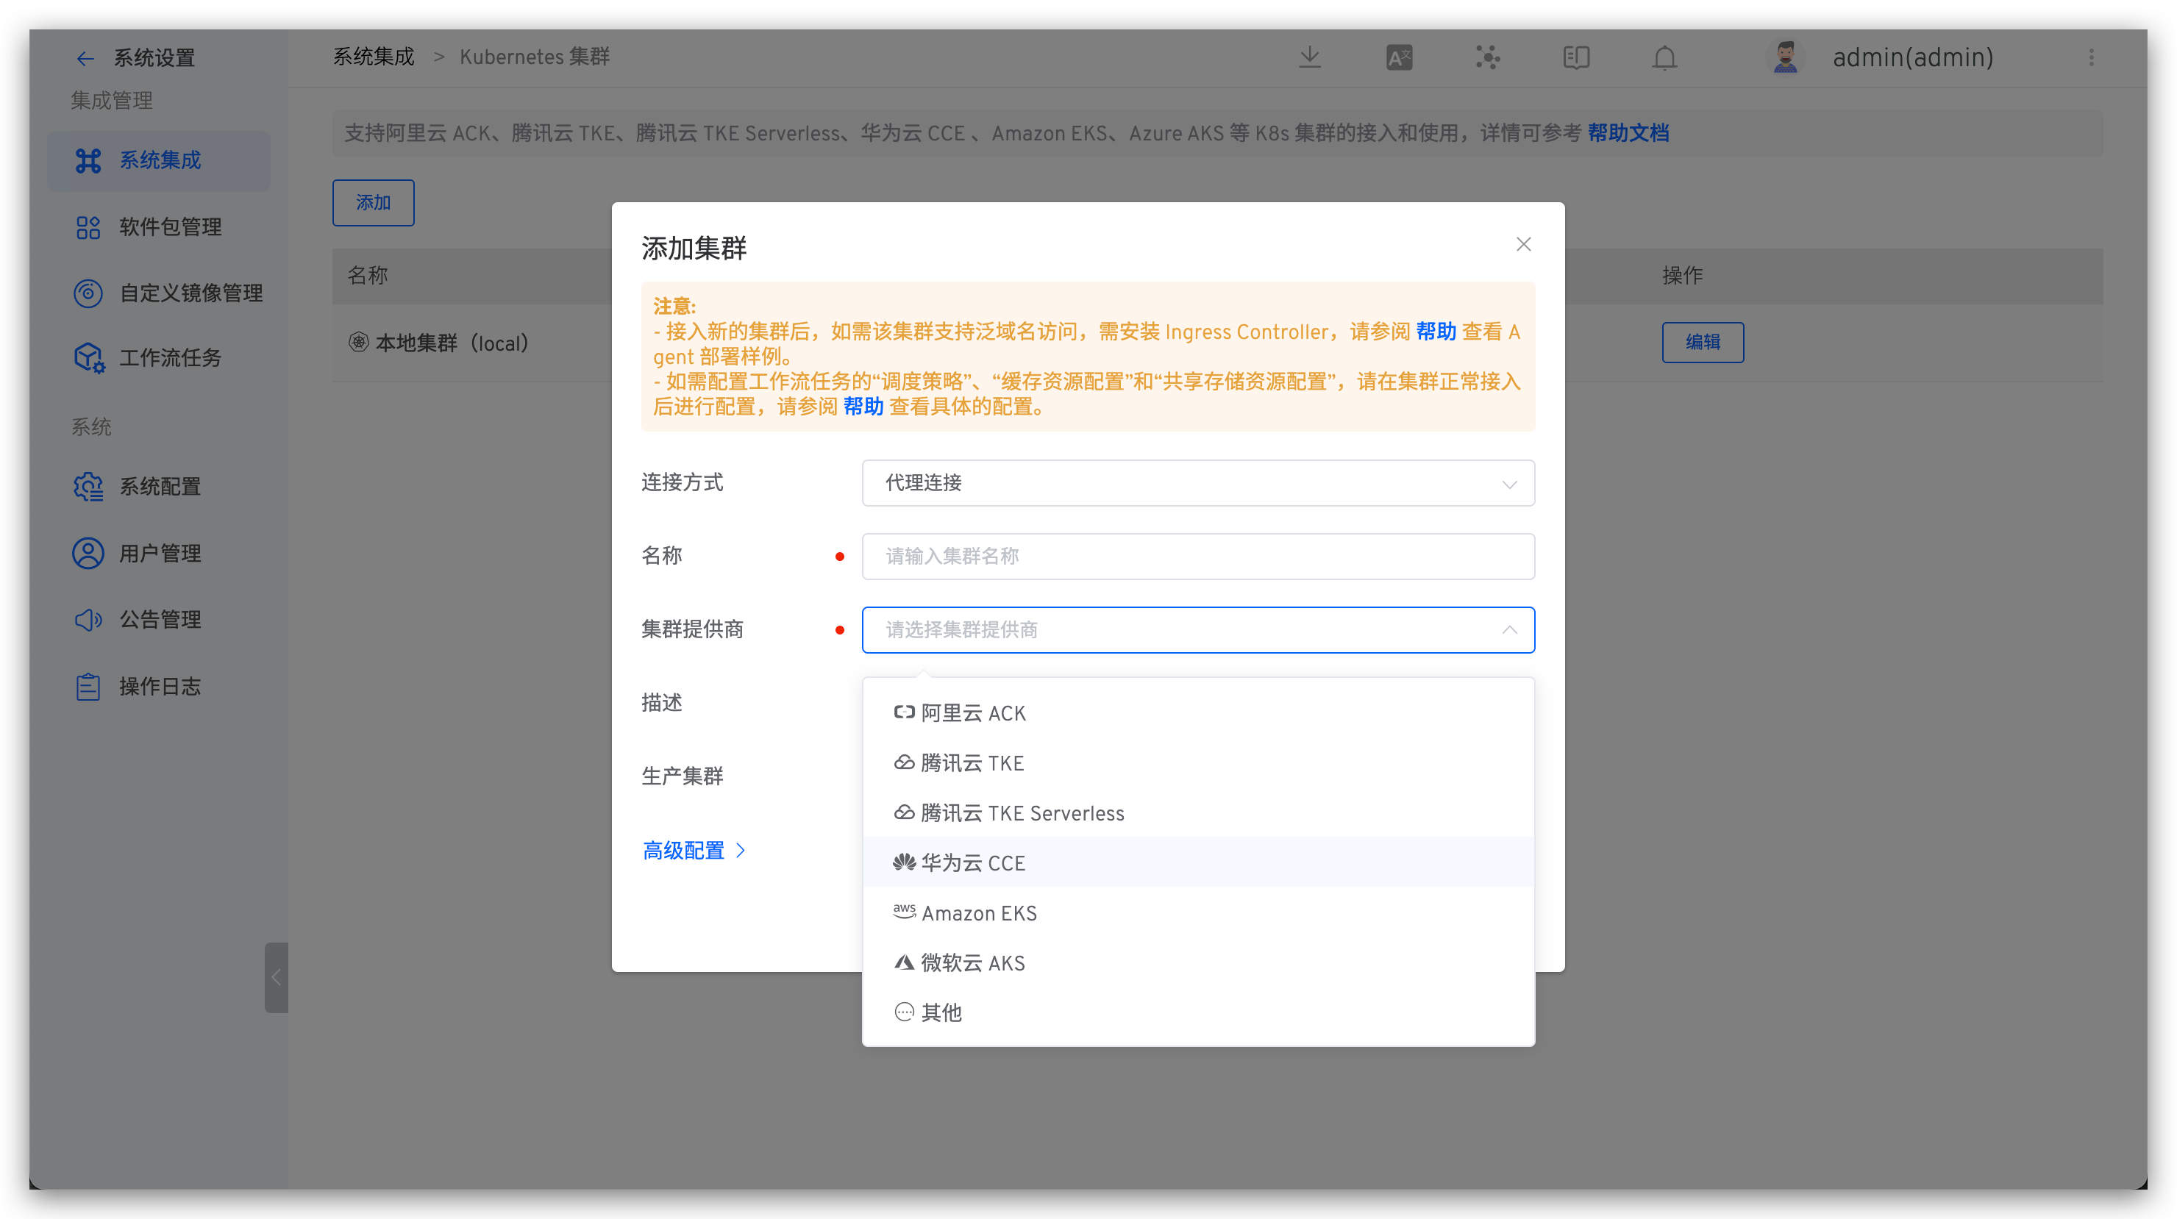2177x1219 pixels.
Task: Open 操作日志 in sidebar
Action: click(160, 686)
